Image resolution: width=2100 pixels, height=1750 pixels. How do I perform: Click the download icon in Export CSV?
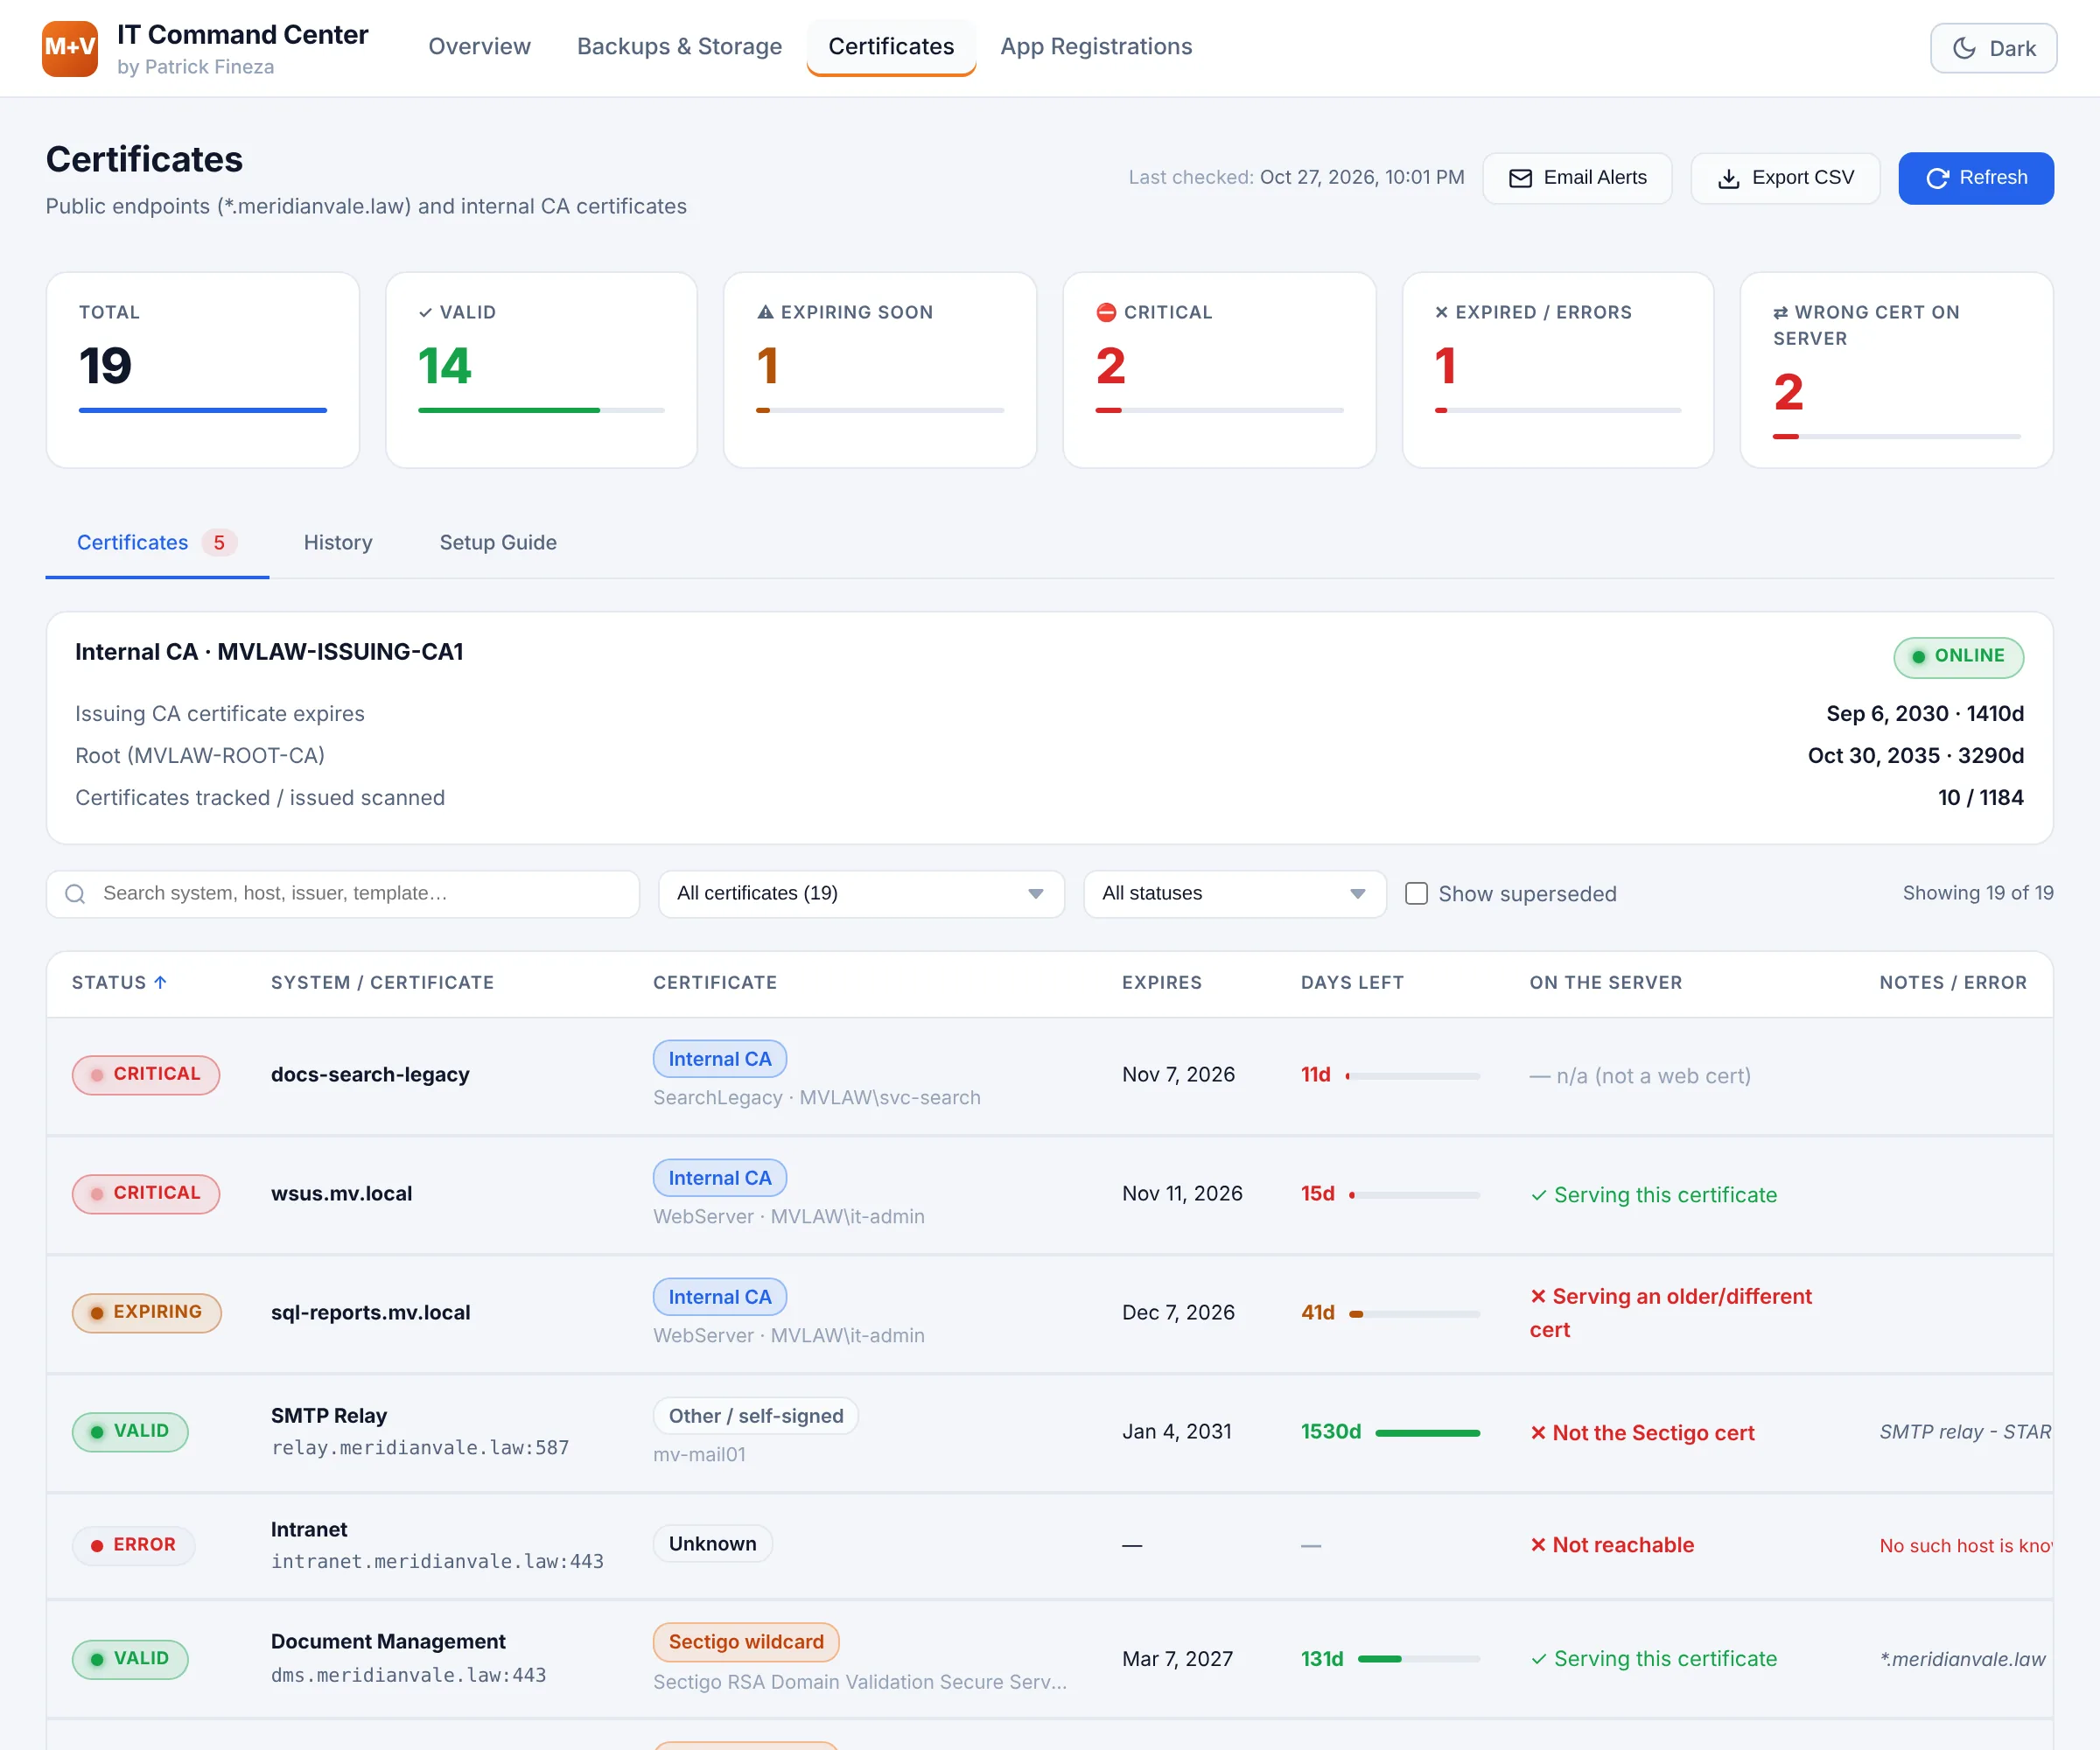pos(1728,178)
